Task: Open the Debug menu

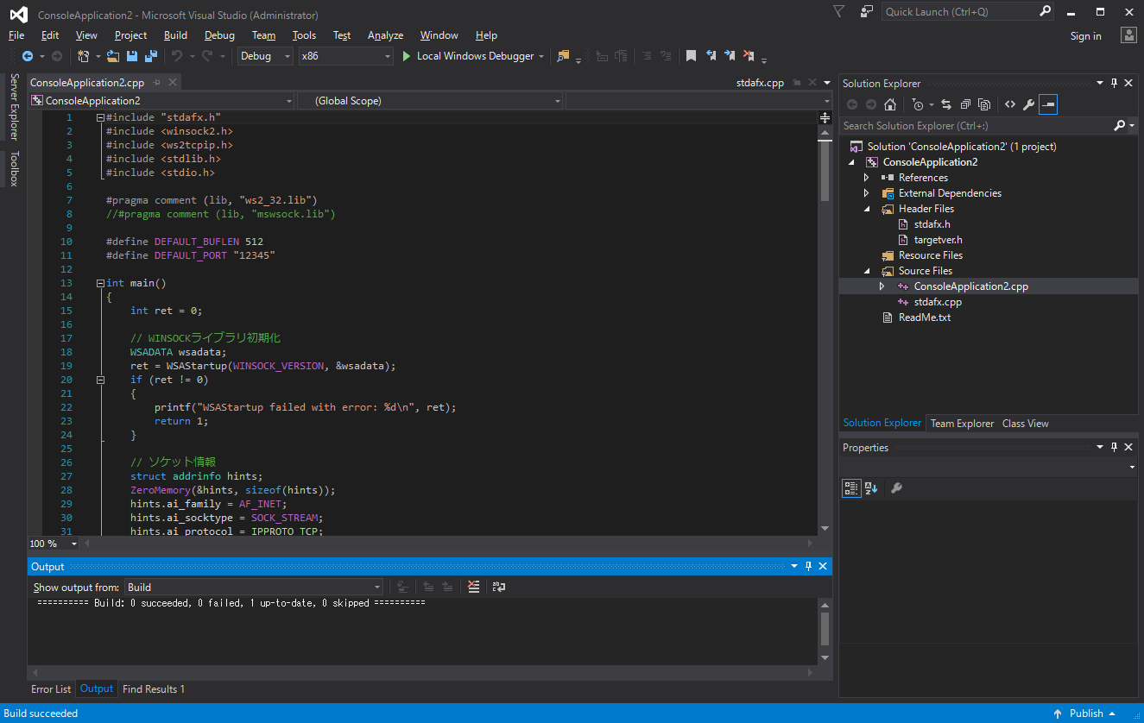Action: [219, 35]
